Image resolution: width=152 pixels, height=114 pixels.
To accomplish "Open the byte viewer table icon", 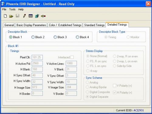I will point(31,16).
